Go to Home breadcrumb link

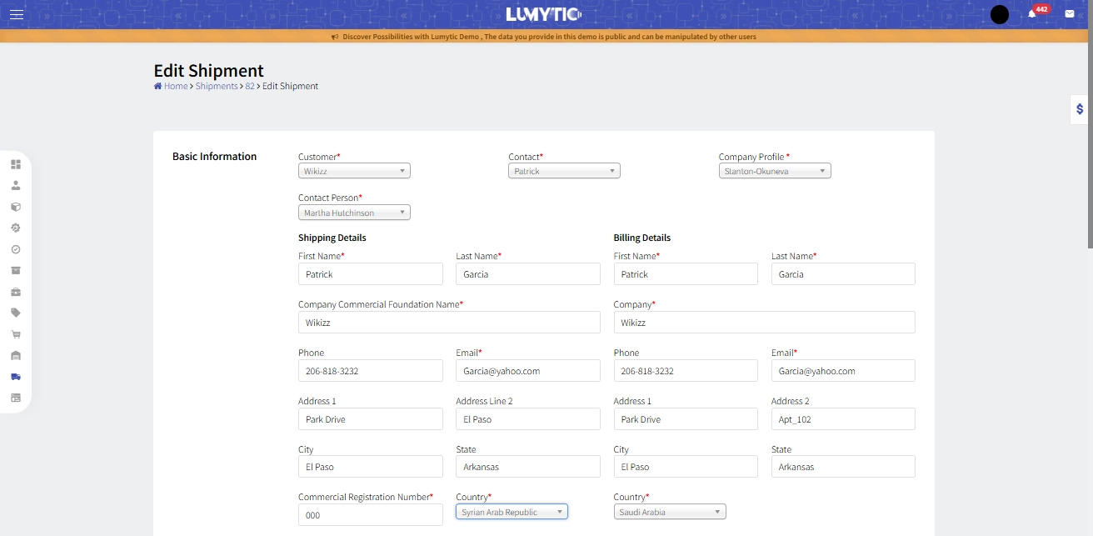pos(175,86)
